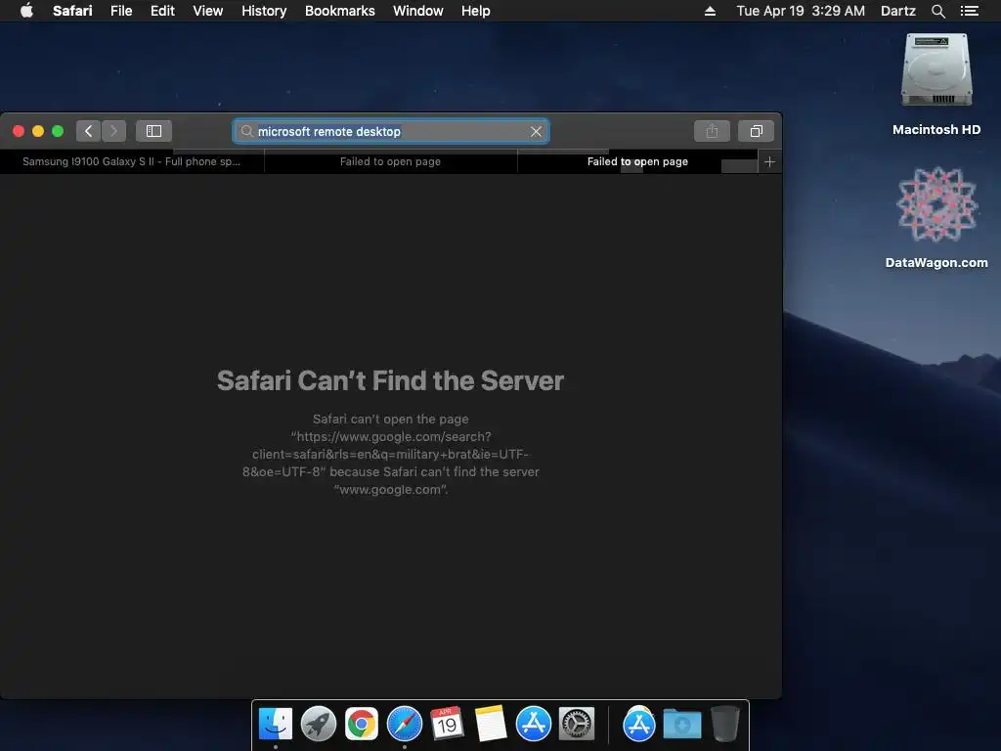Open Spotlight search in menu bar

pyautogui.click(x=937, y=11)
